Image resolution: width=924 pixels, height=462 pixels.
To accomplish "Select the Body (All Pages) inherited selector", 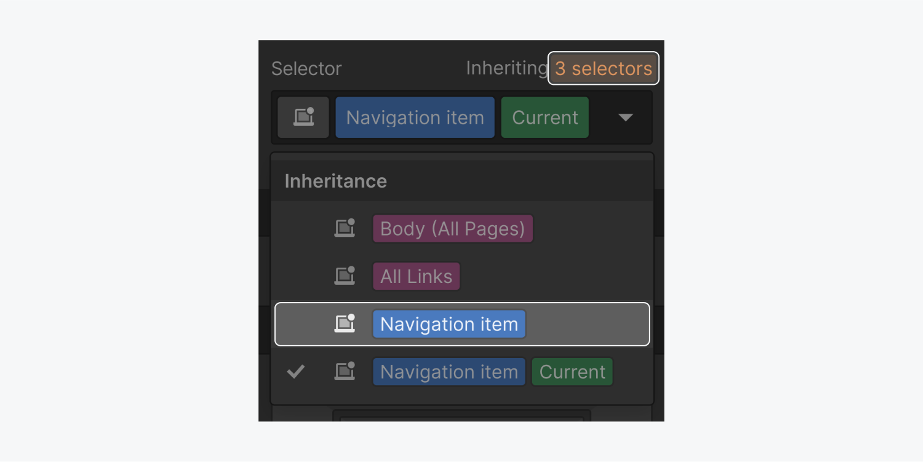I will 452,228.
